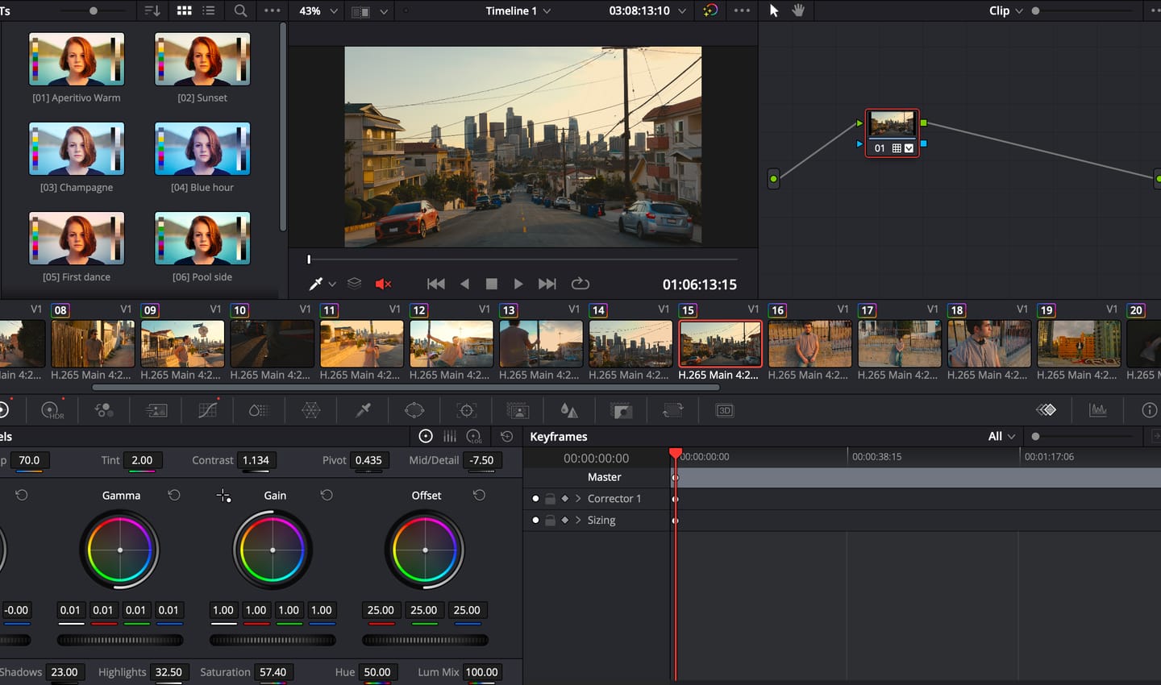1161x685 pixels.
Task: Switch gallery to list view
Action: click(209, 10)
